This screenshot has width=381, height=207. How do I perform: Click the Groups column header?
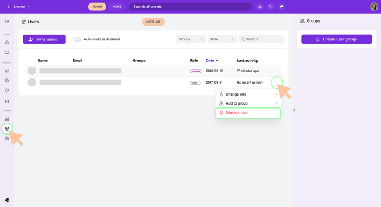pyautogui.click(x=139, y=60)
